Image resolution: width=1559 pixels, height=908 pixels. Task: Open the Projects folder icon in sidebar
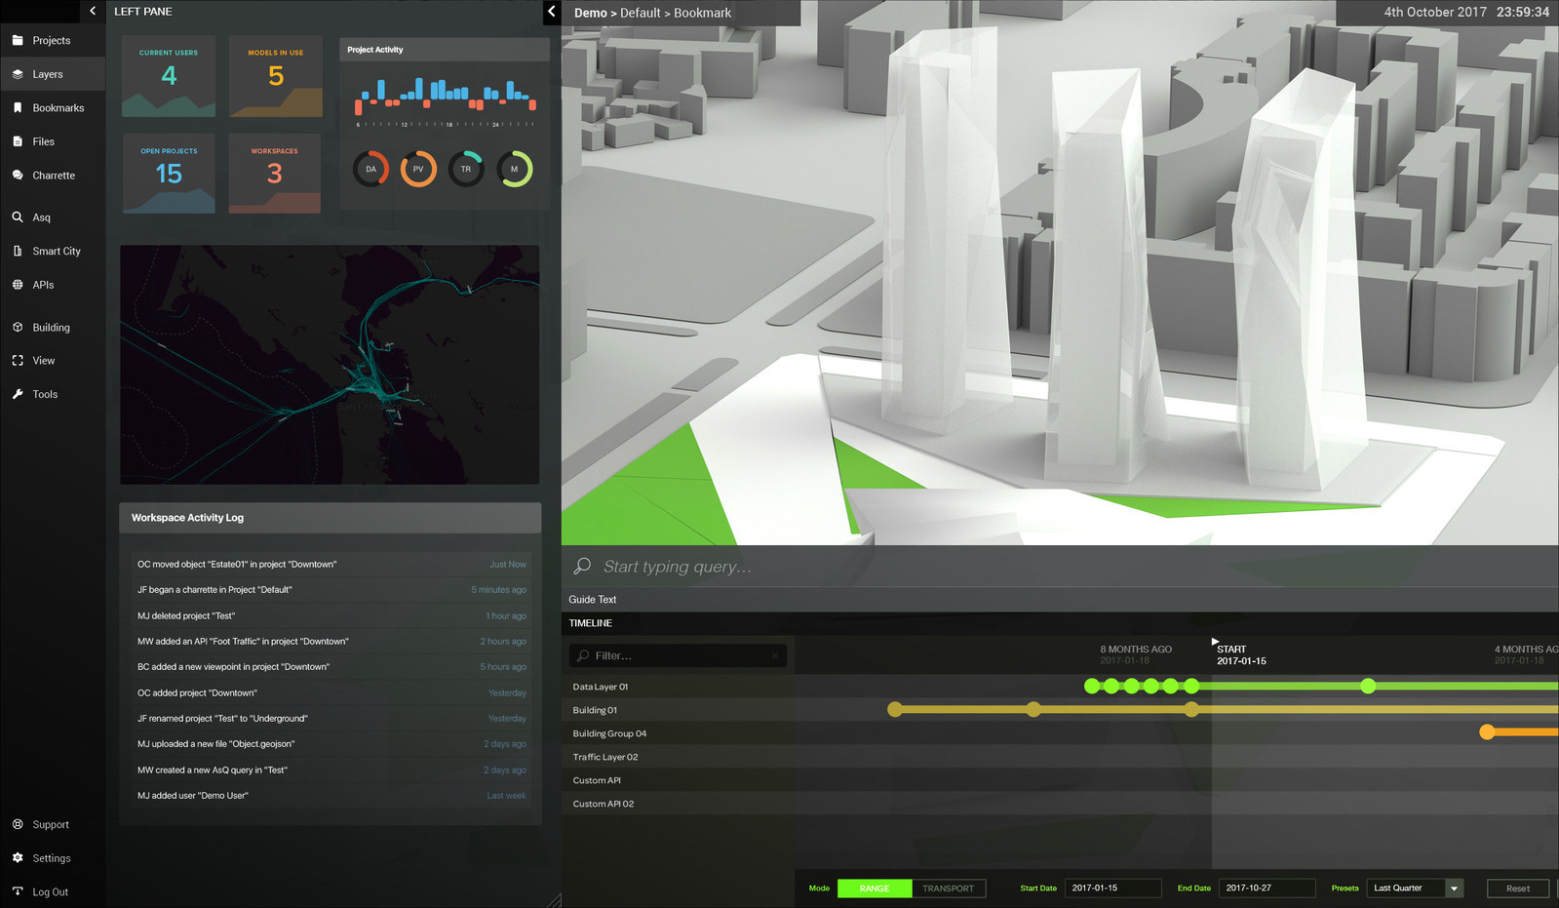tap(18, 40)
